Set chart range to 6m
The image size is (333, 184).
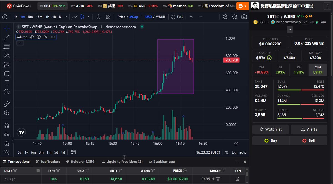click(33, 152)
